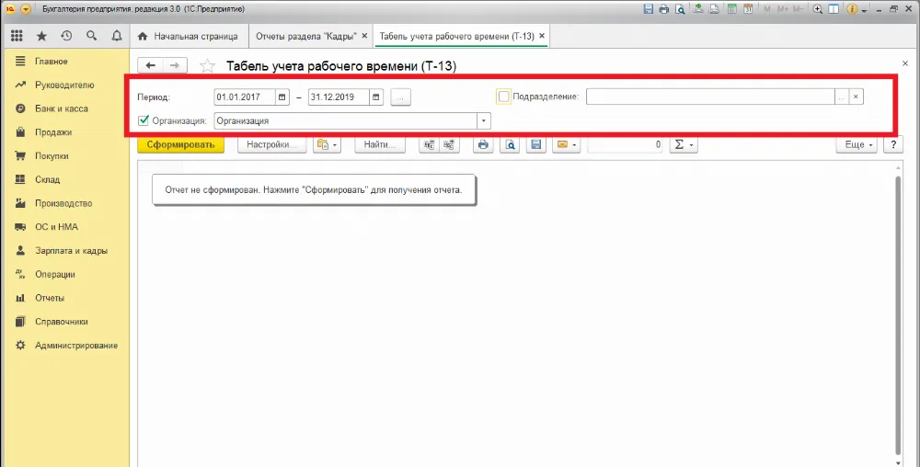Click the panel layout settings icon
This screenshot has height=467, width=920.
833,9
